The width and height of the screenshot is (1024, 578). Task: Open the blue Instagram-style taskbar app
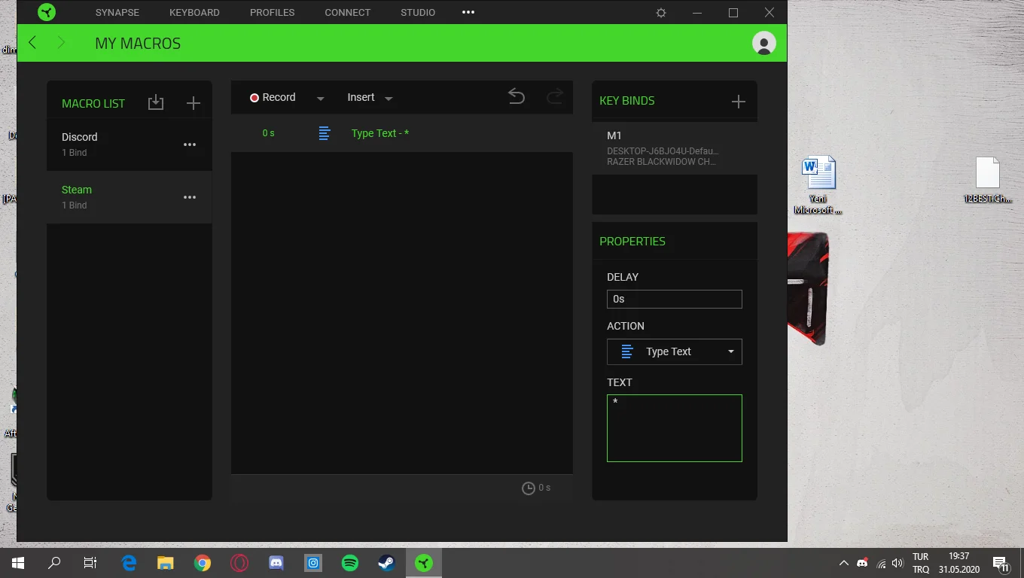tap(313, 563)
